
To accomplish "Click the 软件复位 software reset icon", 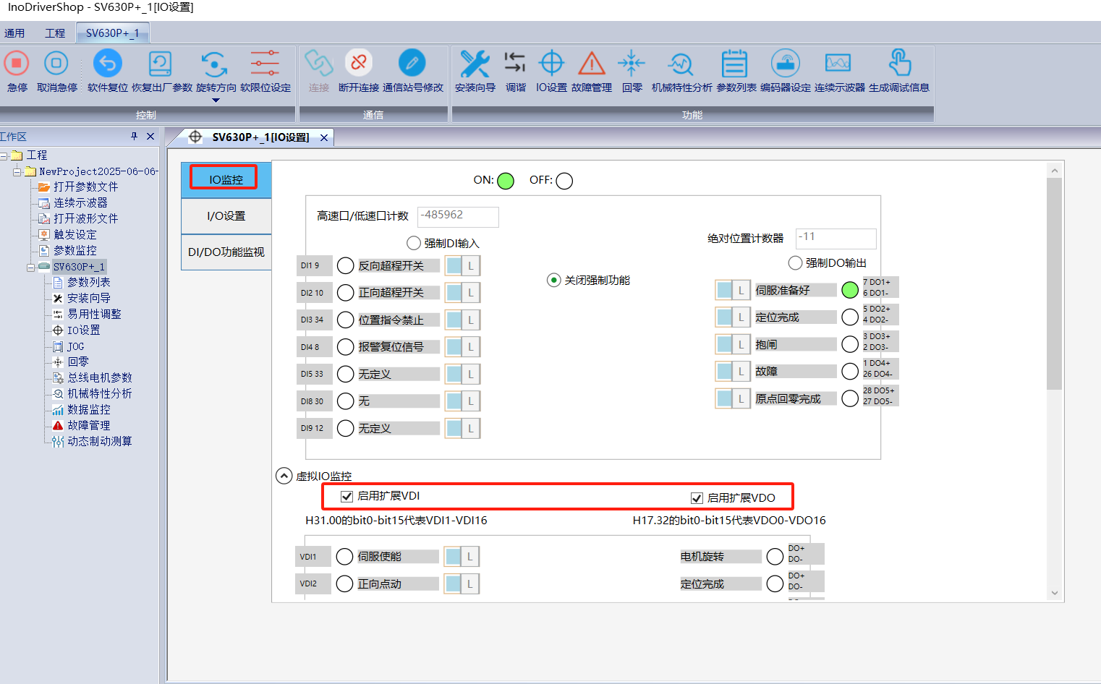I will point(107,64).
